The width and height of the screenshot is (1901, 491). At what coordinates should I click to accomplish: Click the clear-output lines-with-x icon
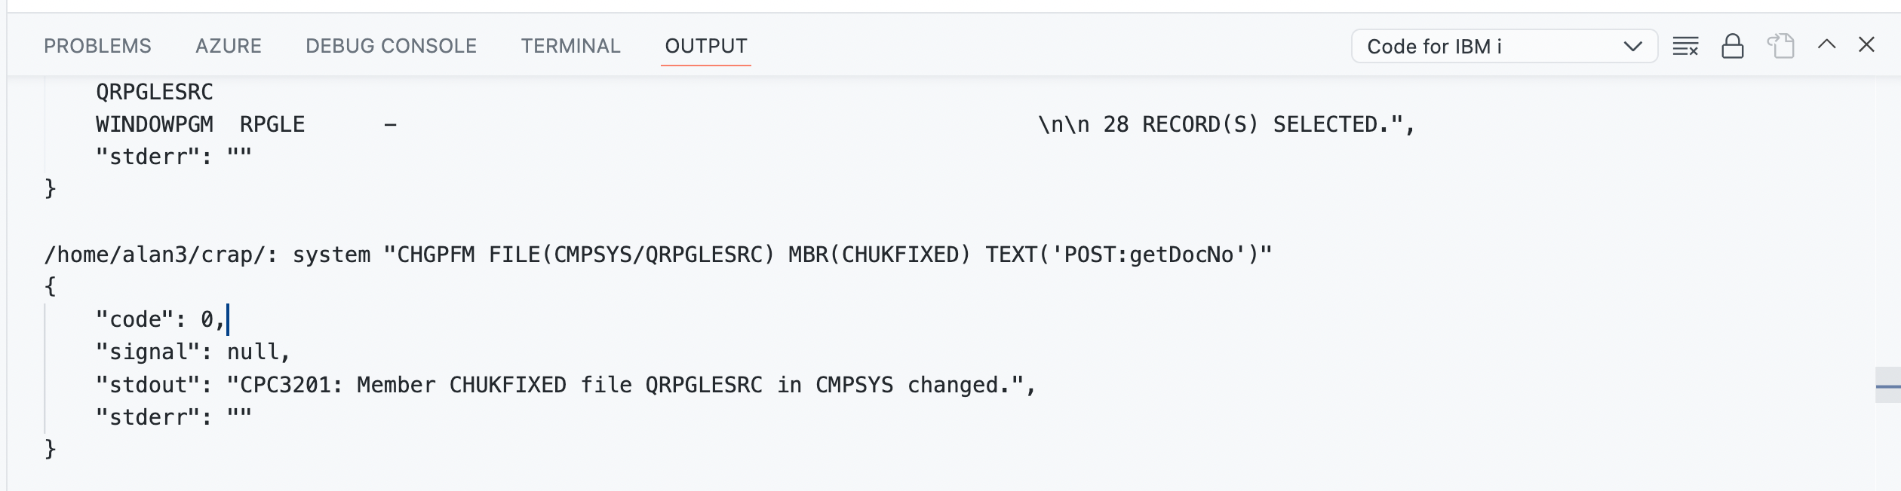(1687, 47)
